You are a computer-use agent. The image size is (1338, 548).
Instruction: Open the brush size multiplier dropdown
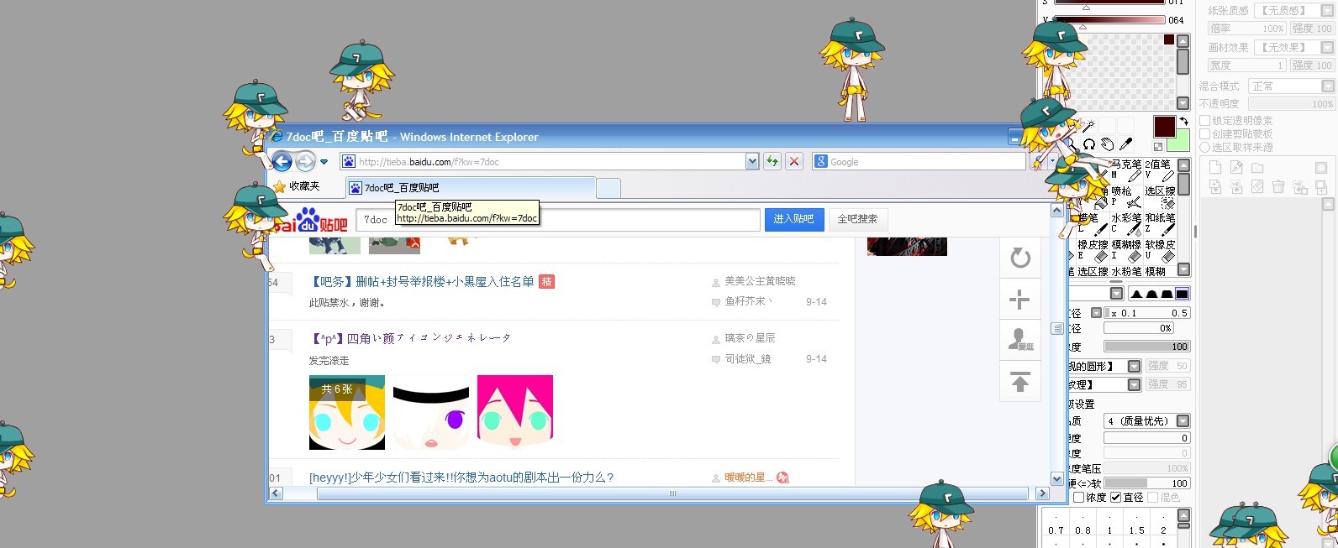coord(1096,313)
